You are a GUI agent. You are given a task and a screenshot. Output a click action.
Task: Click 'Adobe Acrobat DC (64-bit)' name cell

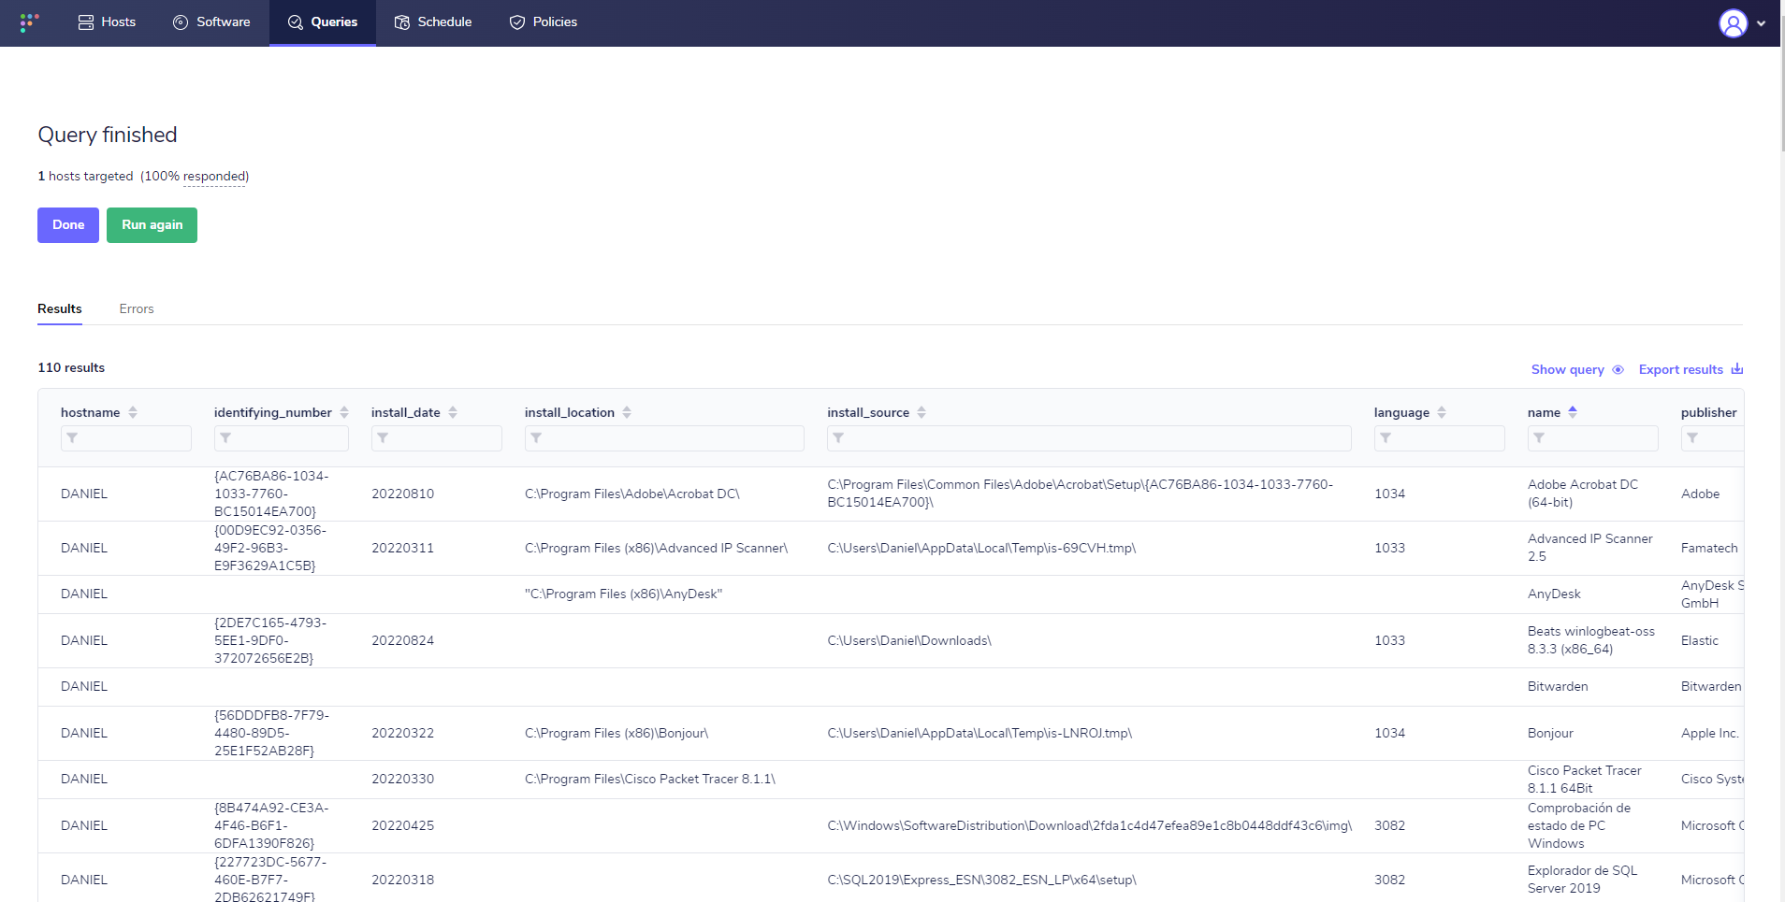[x=1583, y=494]
